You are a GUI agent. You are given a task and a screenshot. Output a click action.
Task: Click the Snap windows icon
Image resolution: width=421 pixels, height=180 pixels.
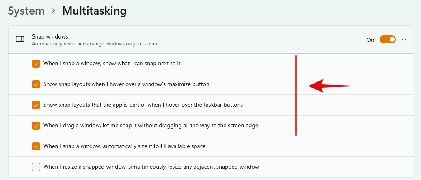click(20, 39)
